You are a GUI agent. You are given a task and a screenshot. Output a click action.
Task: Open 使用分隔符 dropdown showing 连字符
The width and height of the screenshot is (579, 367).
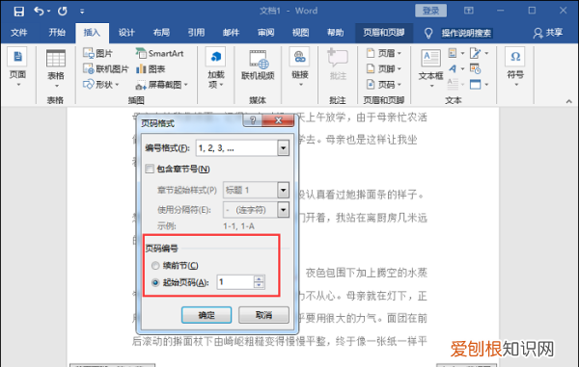coord(283,210)
